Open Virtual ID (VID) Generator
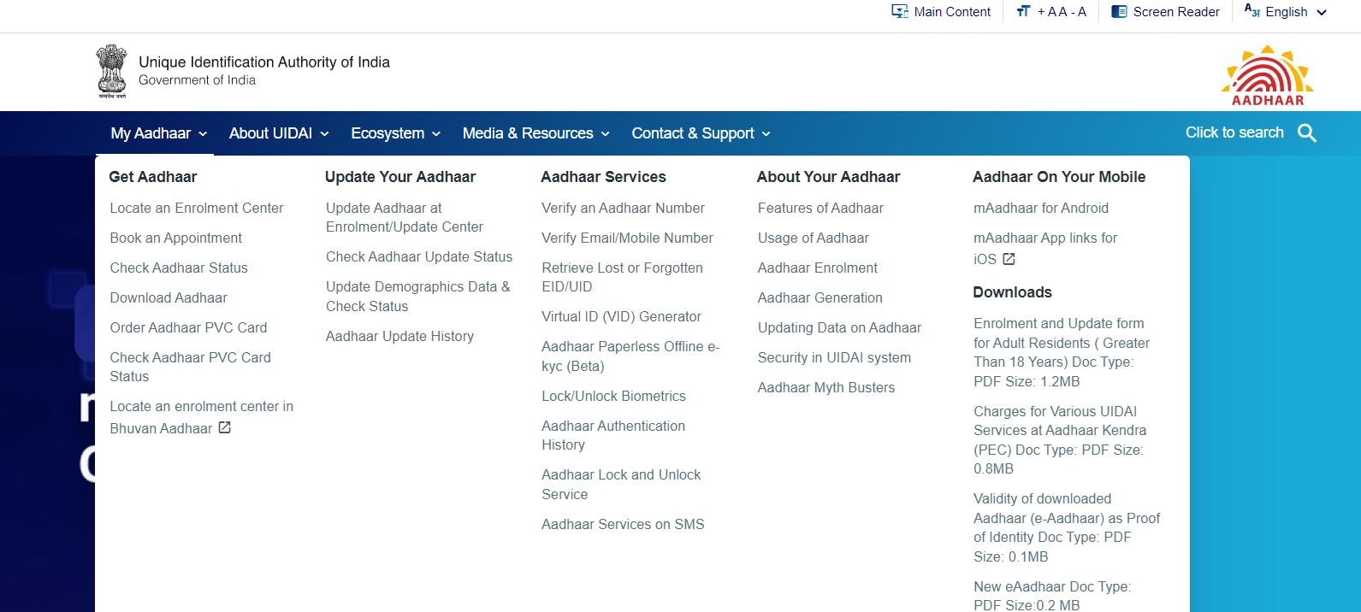 (x=621, y=316)
